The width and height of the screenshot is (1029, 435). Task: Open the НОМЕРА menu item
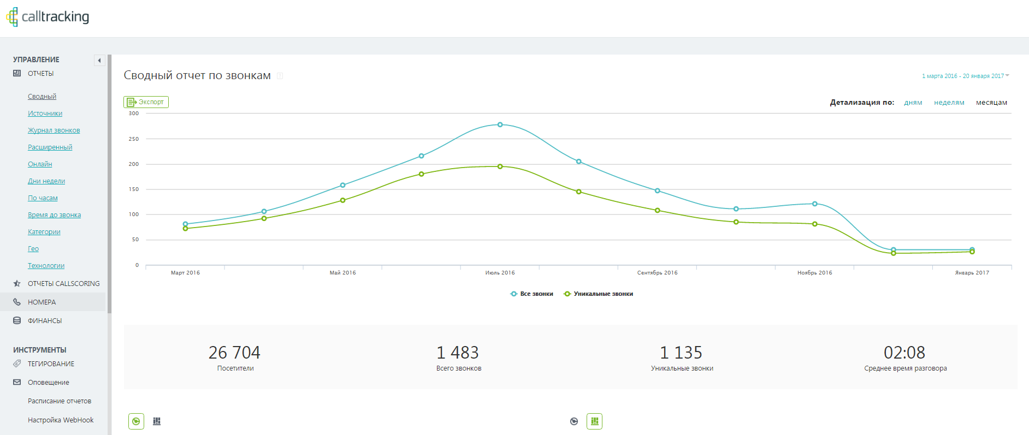[x=42, y=302]
